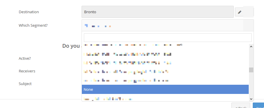The height and width of the screenshot is (108, 264).
Task: Focus the search box inside the segment dropdown
Action: [x=168, y=38]
